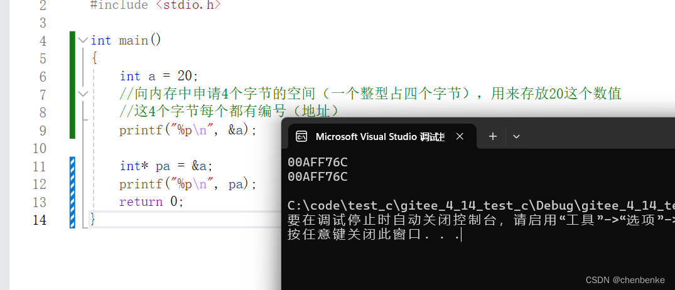Click the '#include <stdio.h>' line
Screen dimensions: 675x290
(155, 5)
